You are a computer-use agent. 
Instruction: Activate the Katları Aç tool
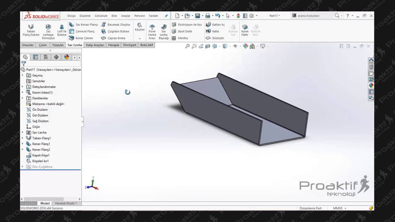pos(215,25)
